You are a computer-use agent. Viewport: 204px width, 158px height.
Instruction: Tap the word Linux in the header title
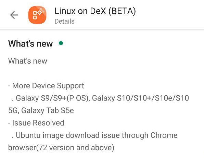[x=65, y=11]
